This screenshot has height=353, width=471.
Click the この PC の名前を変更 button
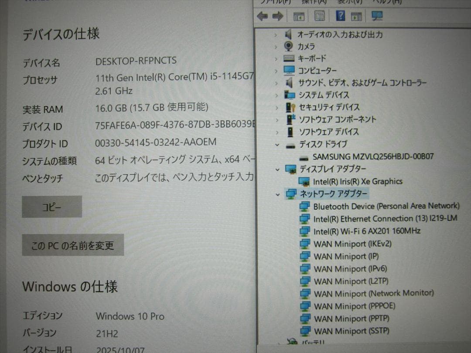(x=72, y=245)
